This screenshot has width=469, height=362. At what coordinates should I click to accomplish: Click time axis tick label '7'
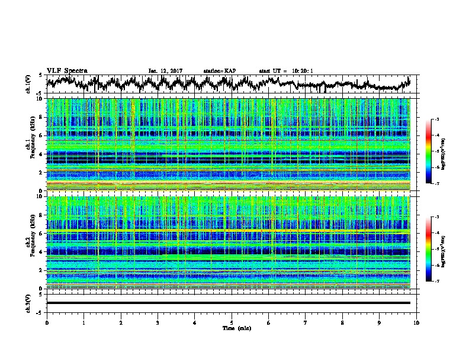[306, 323]
